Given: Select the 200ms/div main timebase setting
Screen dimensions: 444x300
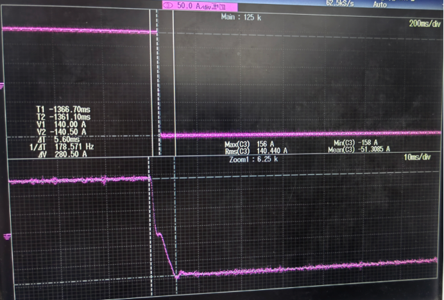Looking at the screenshot, I should pos(424,24).
